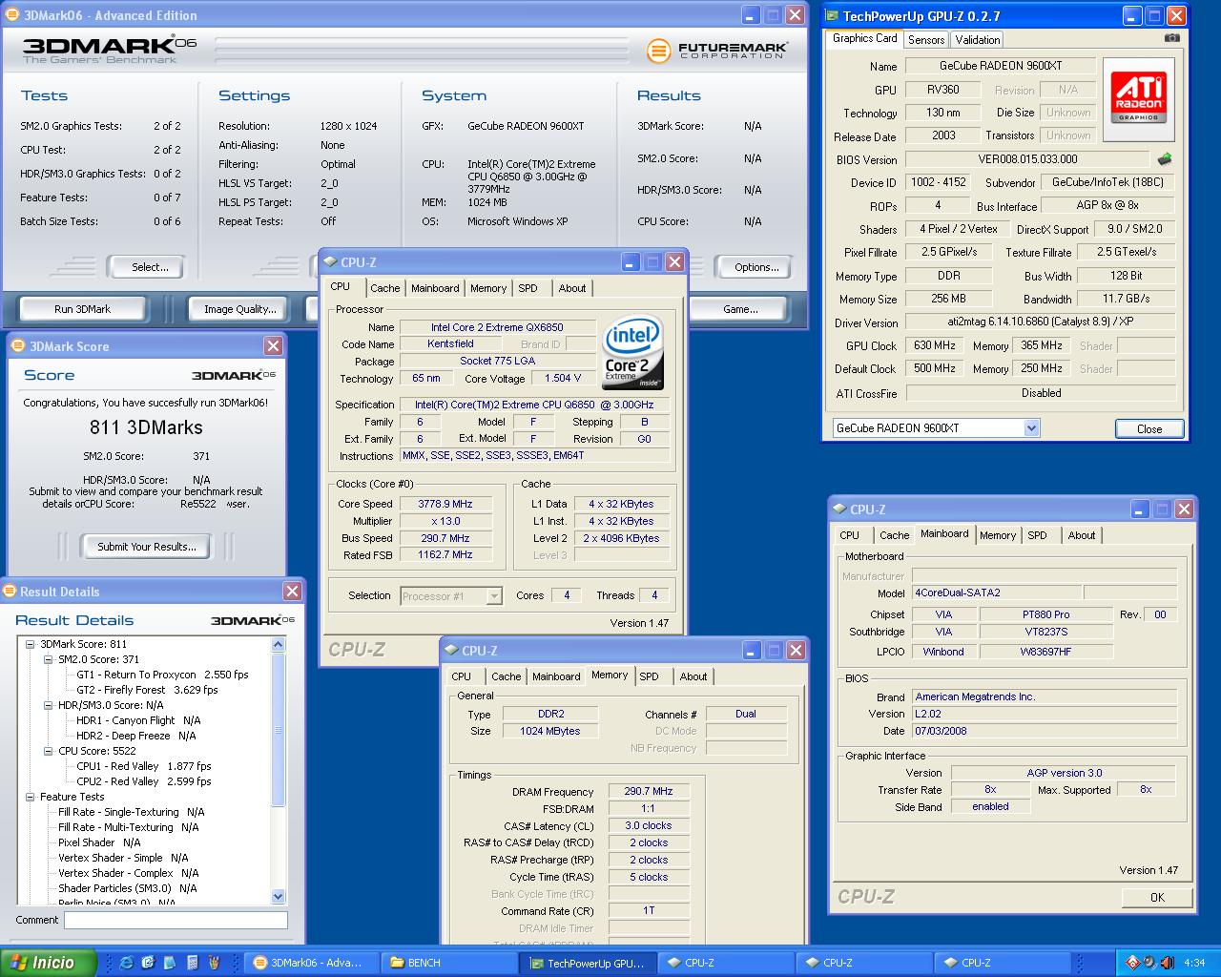This screenshot has width=1221, height=977.
Task: Click the red diamond icon in system tray
Action: pos(1132,963)
